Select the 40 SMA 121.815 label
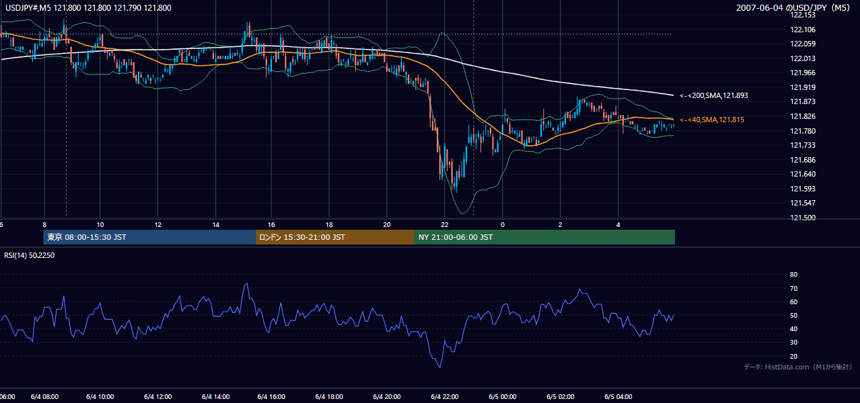Image resolution: width=860 pixels, height=403 pixels. point(712,120)
